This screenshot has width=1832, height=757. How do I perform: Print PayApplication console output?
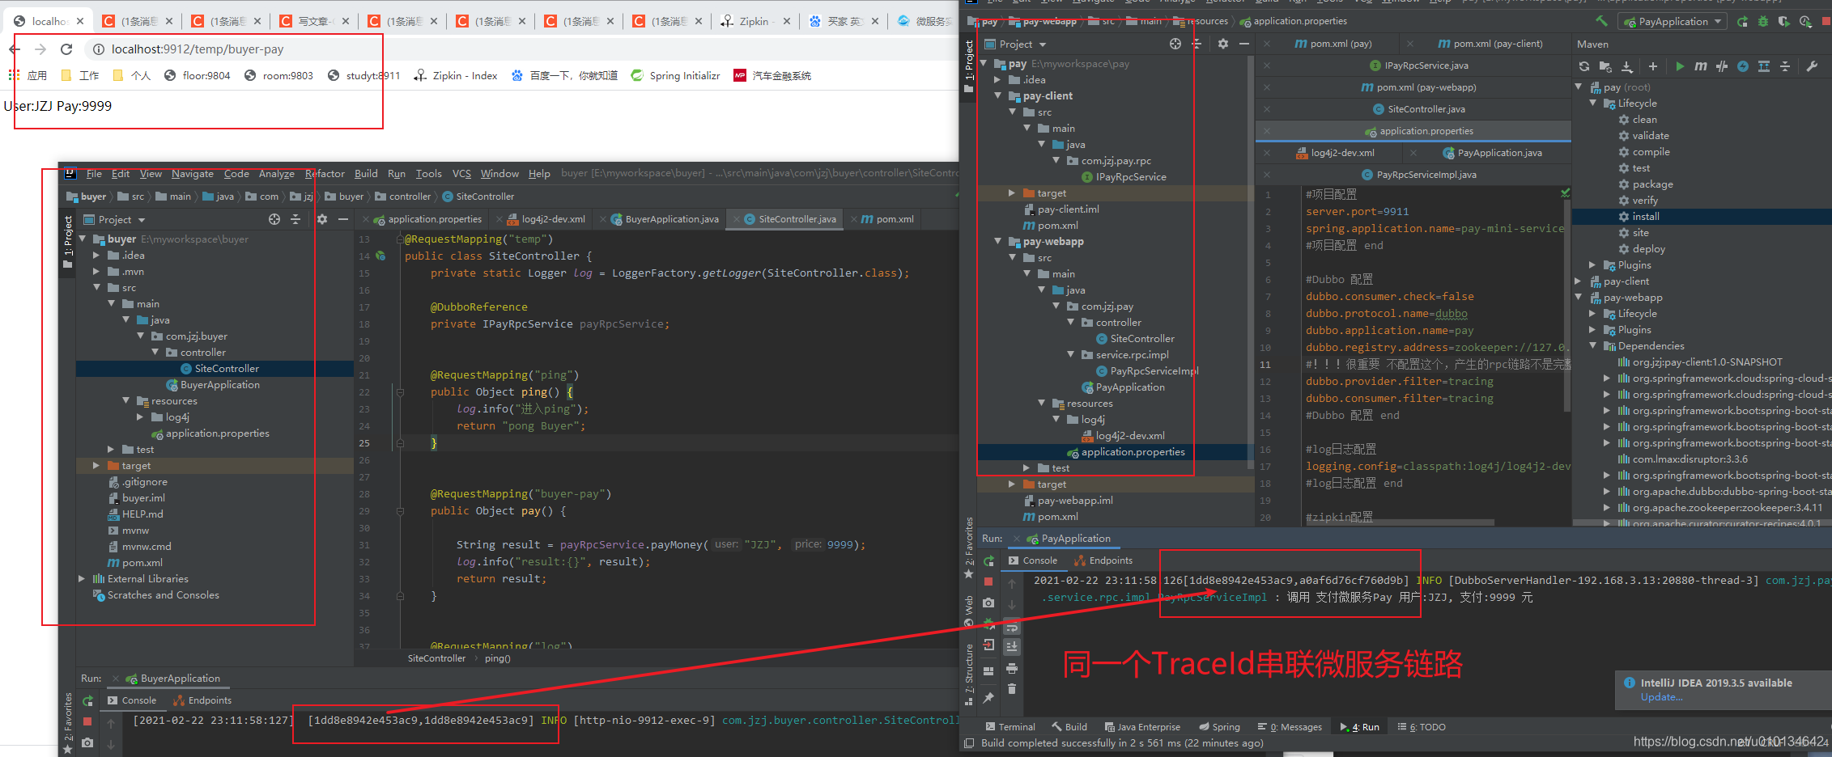click(1012, 668)
